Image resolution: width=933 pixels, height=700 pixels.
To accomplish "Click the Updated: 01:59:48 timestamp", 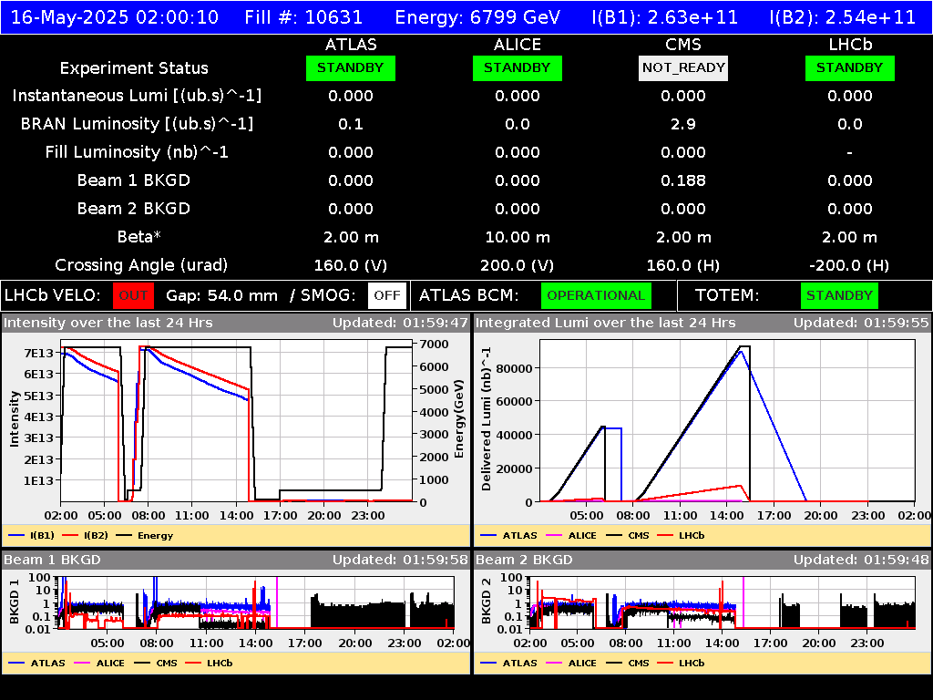I will (x=861, y=560).
